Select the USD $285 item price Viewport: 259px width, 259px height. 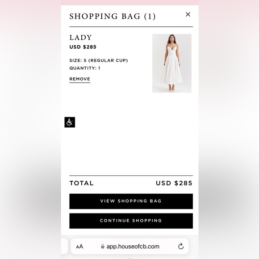pyautogui.click(x=83, y=47)
